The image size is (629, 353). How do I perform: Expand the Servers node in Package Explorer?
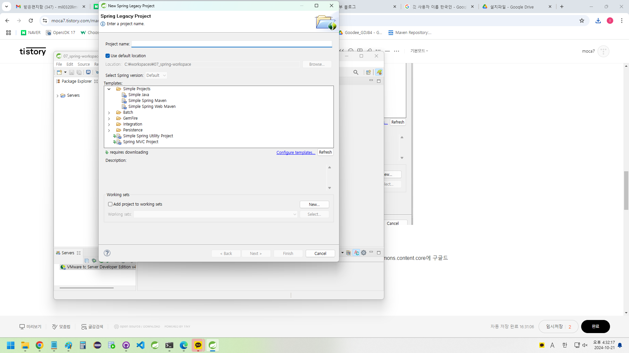point(58,96)
